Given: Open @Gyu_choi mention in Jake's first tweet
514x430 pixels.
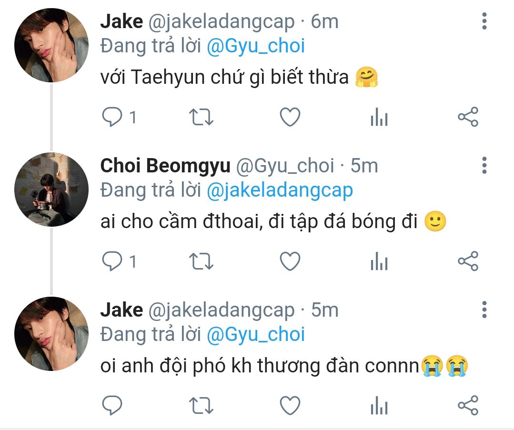Looking at the screenshot, I should [x=256, y=46].
